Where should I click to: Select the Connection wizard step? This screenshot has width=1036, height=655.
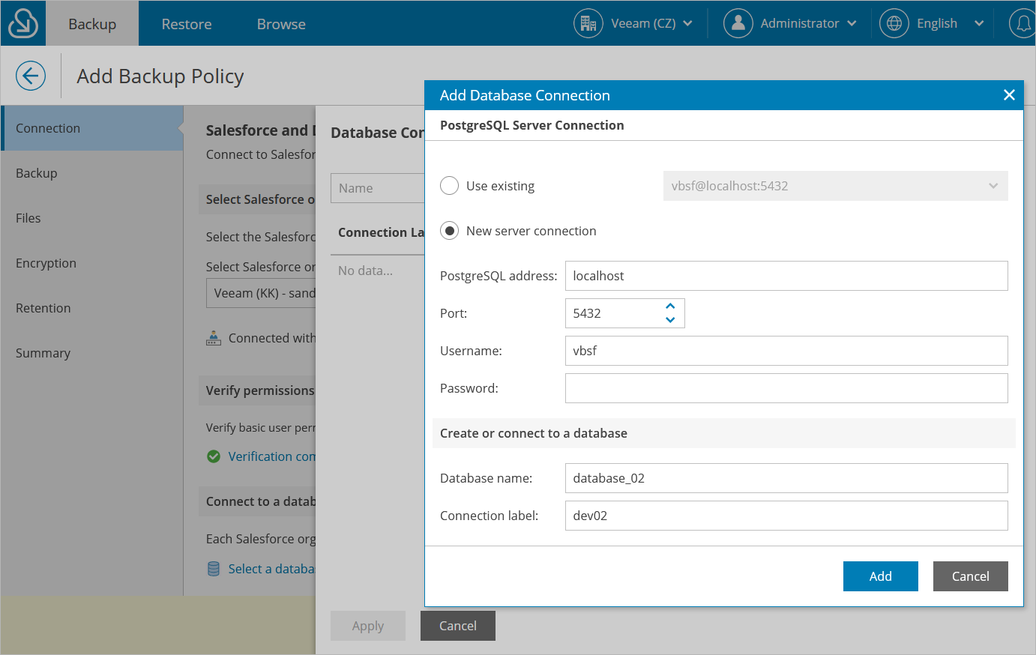click(91, 128)
